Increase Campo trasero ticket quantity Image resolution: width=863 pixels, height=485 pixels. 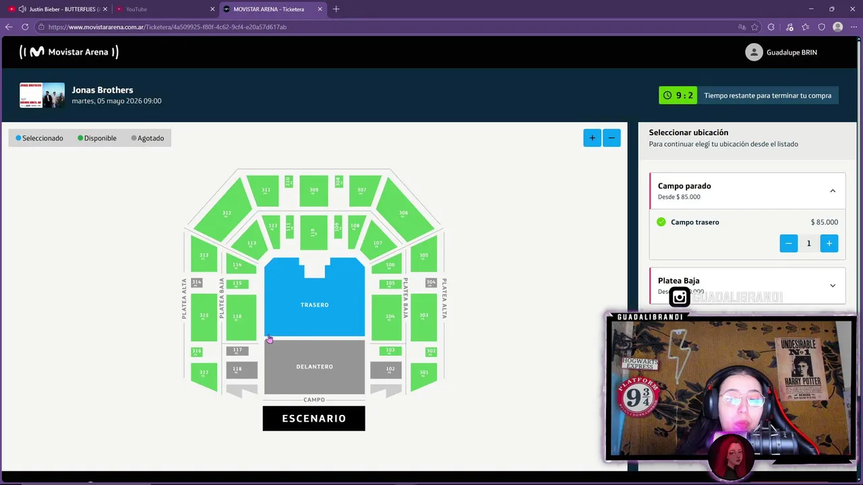[x=829, y=243]
